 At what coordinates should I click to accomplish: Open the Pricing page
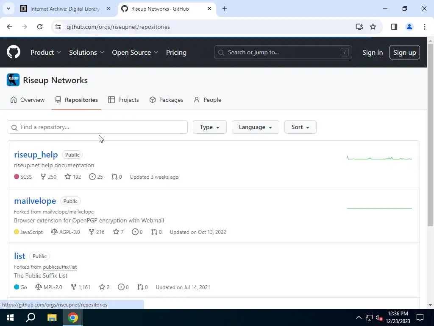click(x=176, y=52)
